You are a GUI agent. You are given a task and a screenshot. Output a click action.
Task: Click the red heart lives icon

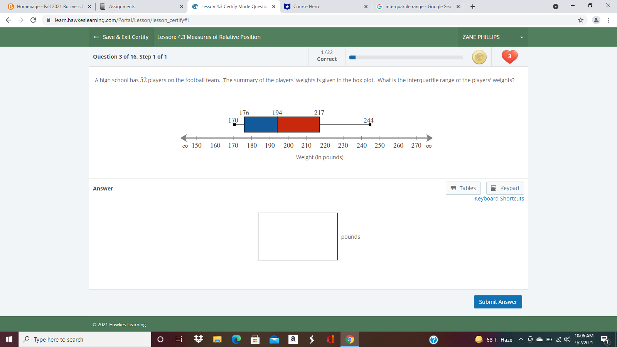click(509, 57)
